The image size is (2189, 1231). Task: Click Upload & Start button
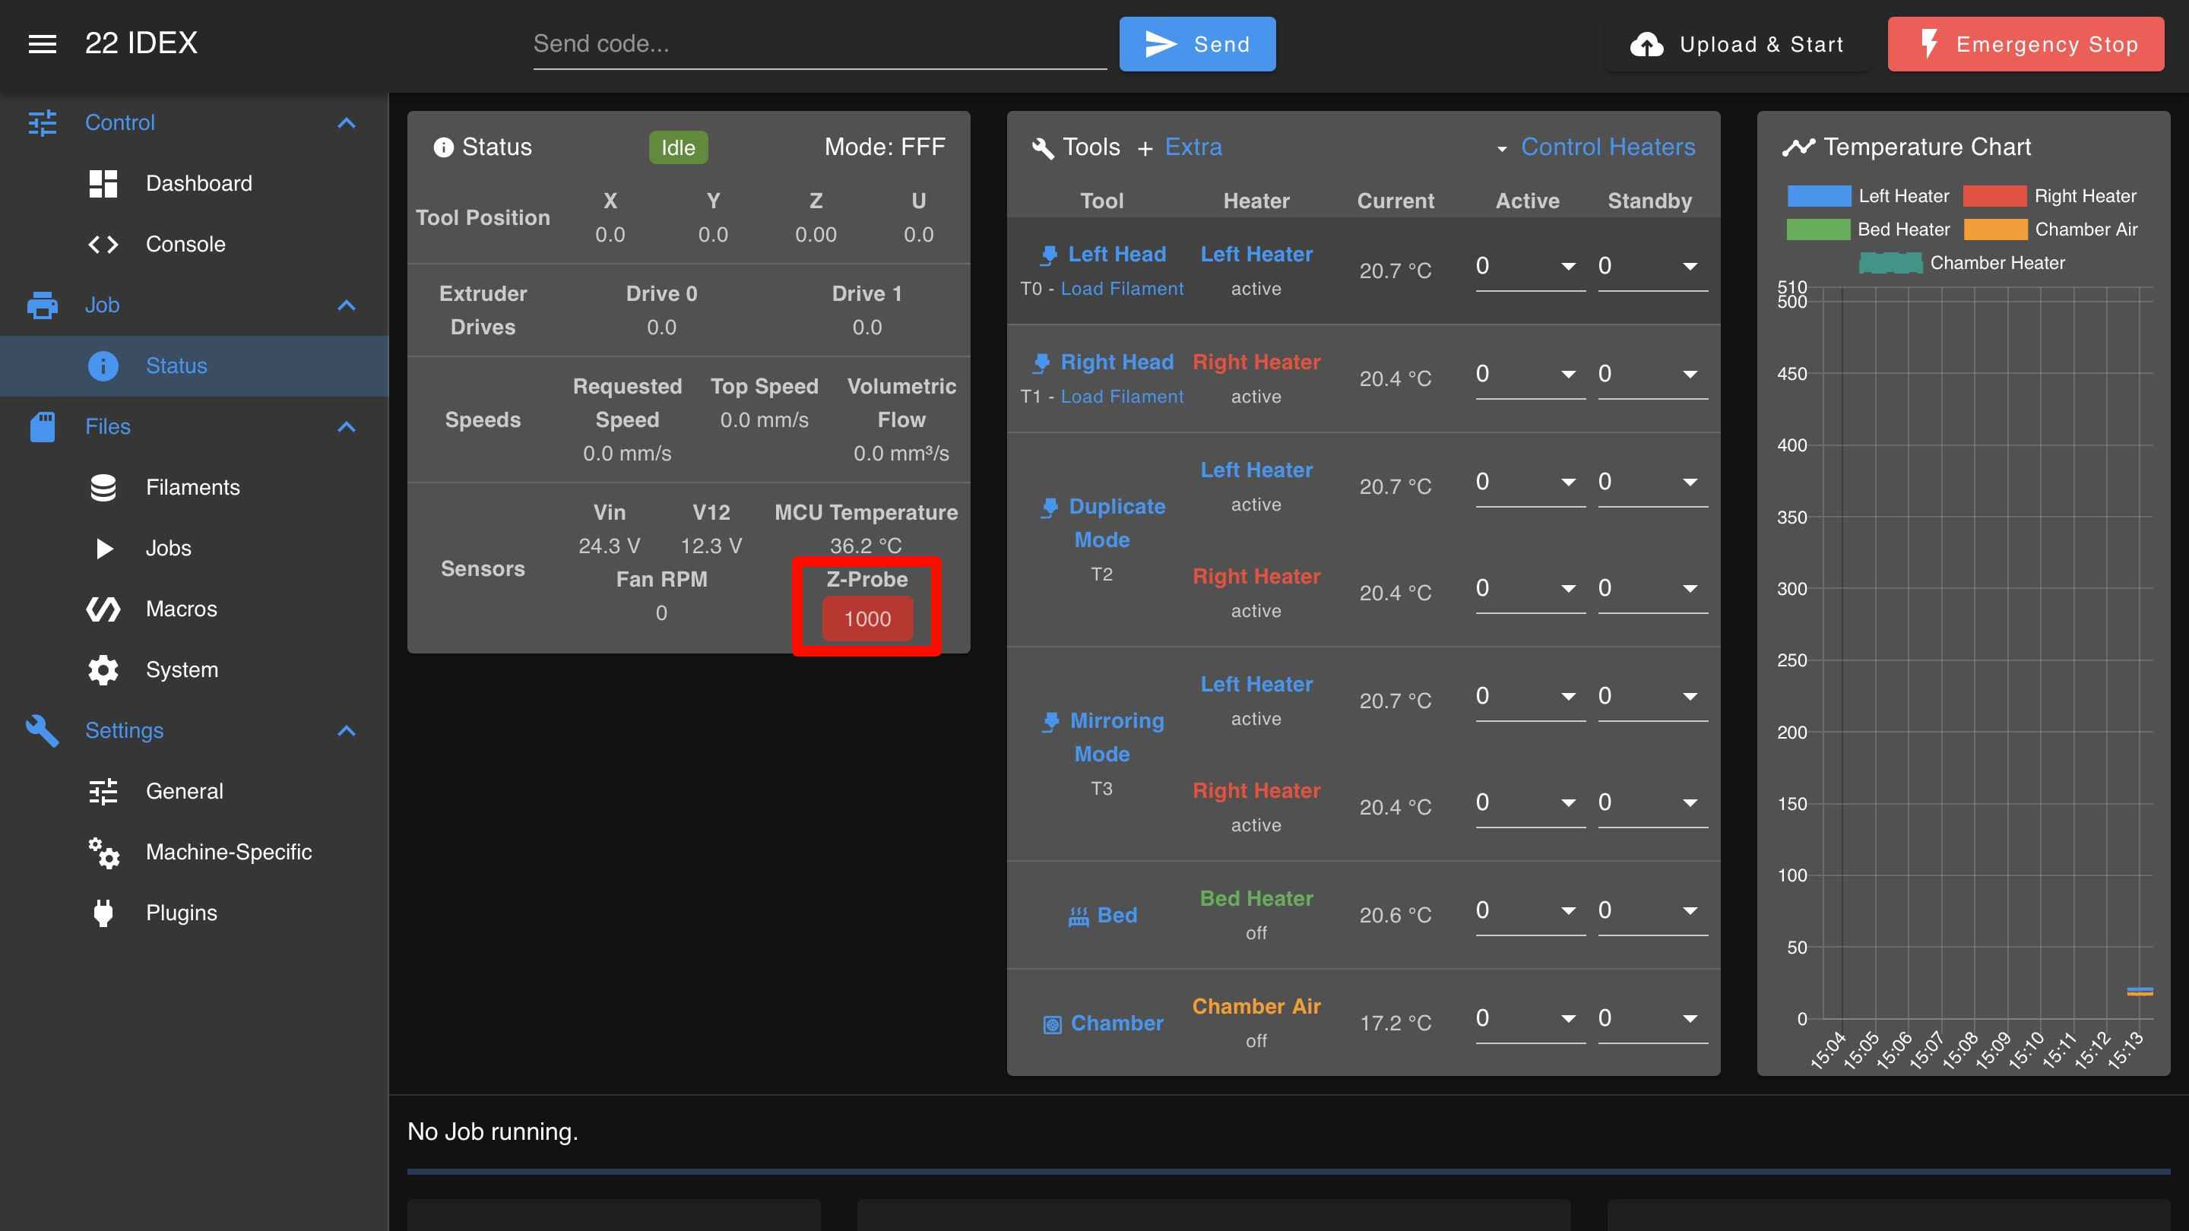pyautogui.click(x=1737, y=44)
